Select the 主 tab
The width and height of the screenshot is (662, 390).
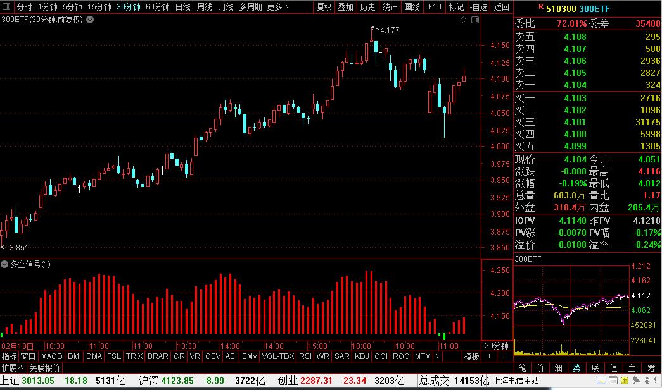point(632,368)
